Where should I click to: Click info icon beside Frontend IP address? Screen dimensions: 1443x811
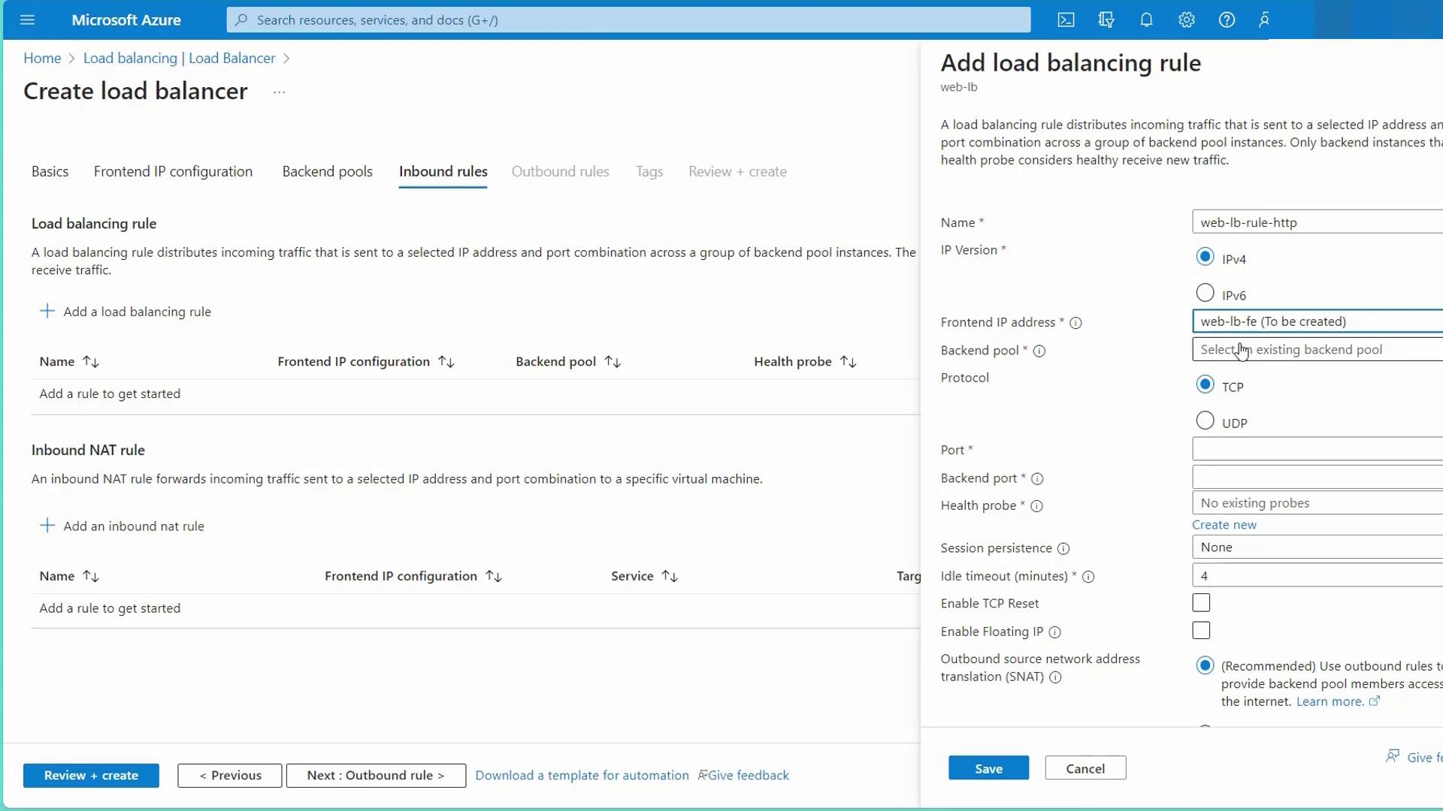1075,323
